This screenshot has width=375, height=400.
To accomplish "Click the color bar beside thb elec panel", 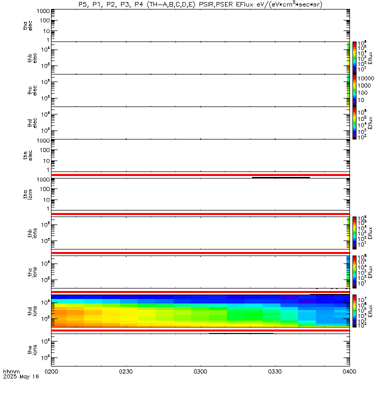I will pyautogui.click(x=354, y=58).
